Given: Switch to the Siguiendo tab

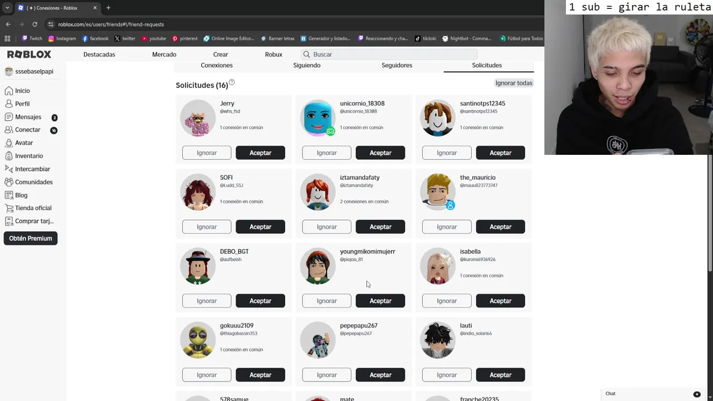Looking at the screenshot, I should [307, 65].
